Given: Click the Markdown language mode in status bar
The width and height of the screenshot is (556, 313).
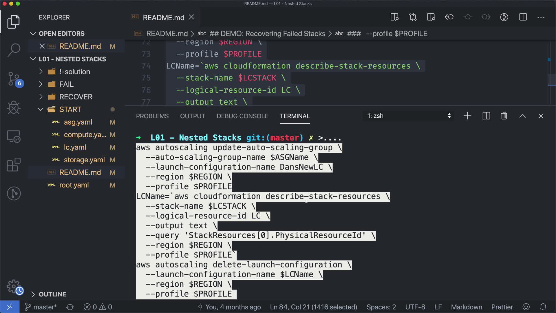Looking at the screenshot, I should tap(466, 307).
